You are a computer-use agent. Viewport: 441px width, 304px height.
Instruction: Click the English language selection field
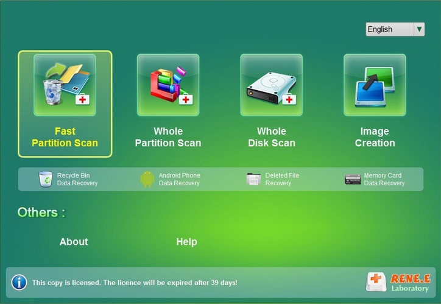point(389,29)
